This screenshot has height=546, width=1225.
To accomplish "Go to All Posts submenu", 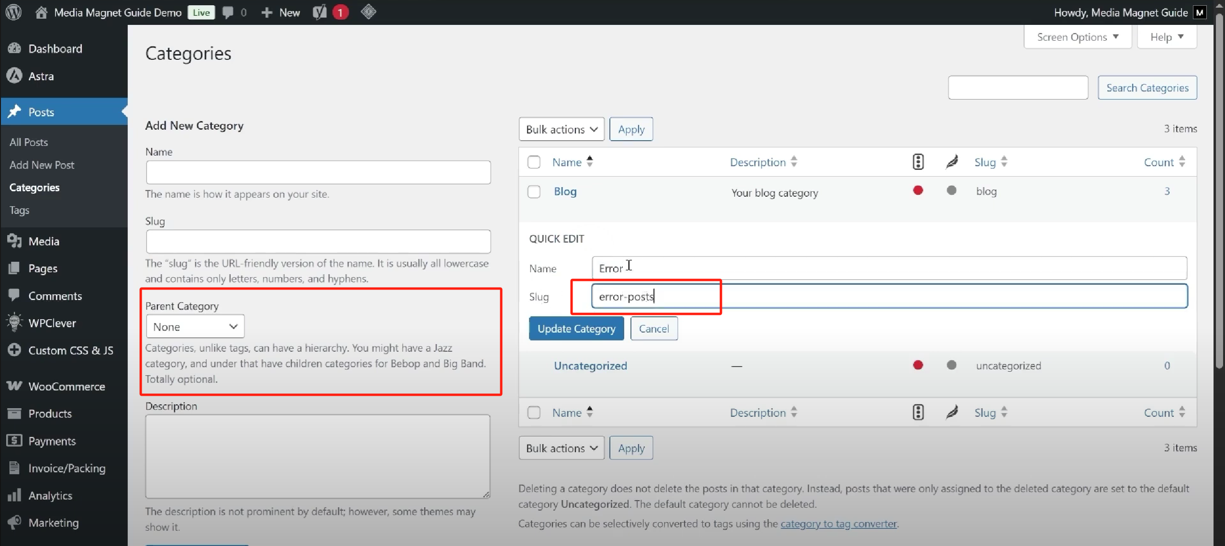I will (x=29, y=142).
